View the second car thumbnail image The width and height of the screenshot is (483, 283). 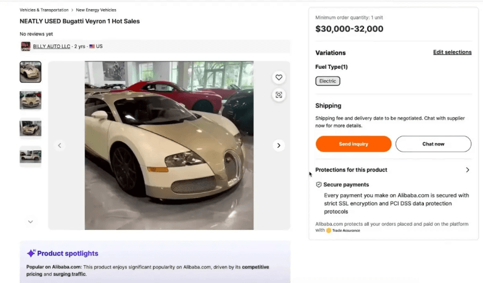(30, 100)
